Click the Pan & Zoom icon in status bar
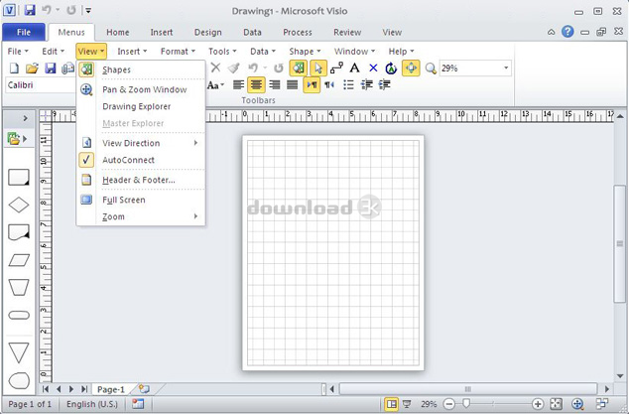The width and height of the screenshot is (629, 414). tap(576, 403)
